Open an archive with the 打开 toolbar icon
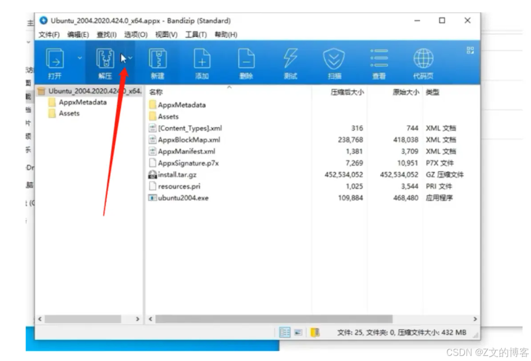Screen dimensions: 531x361 (x=55, y=64)
